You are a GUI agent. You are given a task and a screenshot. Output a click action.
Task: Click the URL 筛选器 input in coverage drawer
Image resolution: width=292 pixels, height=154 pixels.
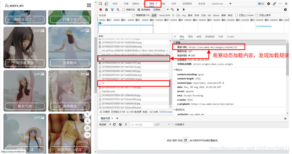[141, 124]
